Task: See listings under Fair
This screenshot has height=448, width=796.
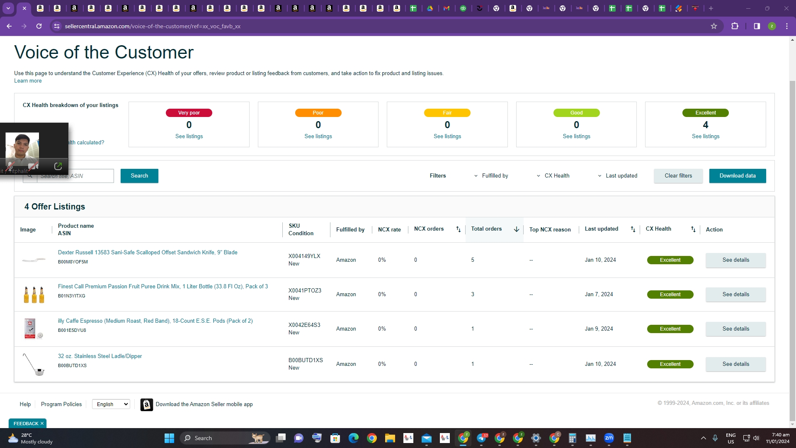Action: click(447, 136)
